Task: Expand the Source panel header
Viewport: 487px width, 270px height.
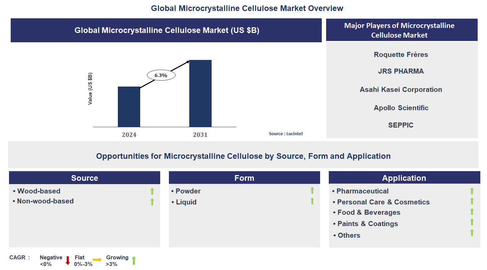Action: coord(84,178)
